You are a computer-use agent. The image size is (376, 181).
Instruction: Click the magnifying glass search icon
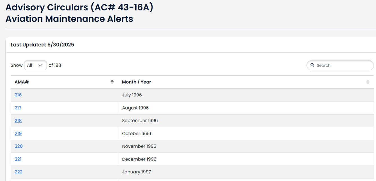tap(312, 65)
